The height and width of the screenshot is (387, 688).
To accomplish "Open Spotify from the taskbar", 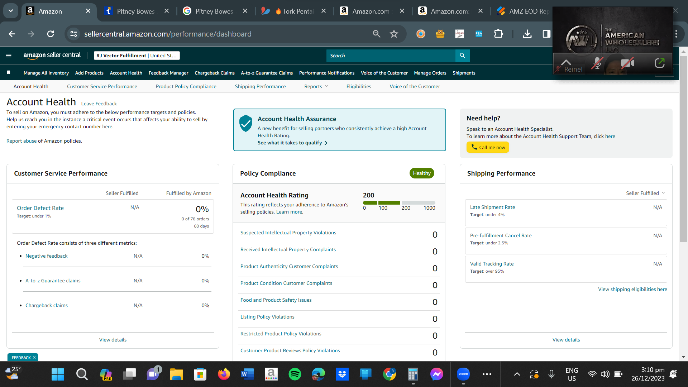I will (x=295, y=374).
